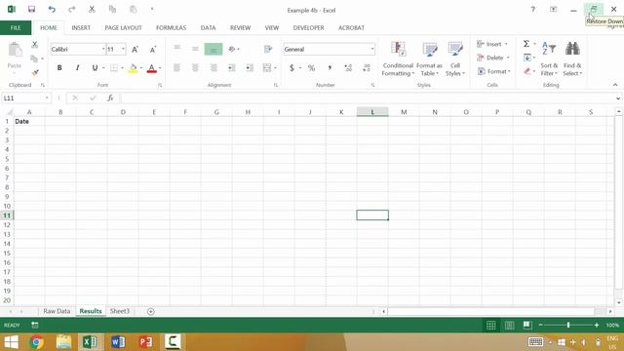The height and width of the screenshot is (351, 624).
Task: Toggle Align Right
Action: 214,68
